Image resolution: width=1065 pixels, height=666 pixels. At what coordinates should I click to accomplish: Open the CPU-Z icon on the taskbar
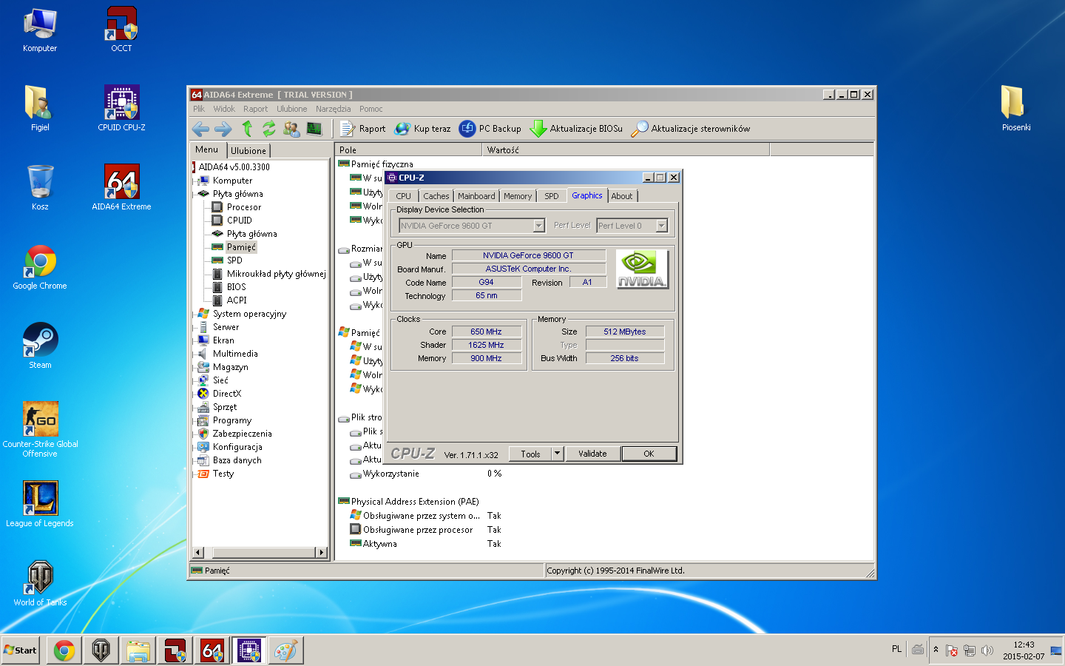pyautogui.click(x=249, y=650)
